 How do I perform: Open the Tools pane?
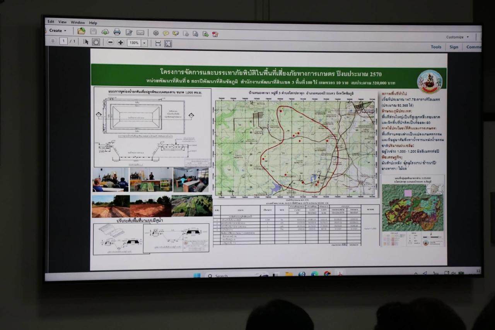pyautogui.click(x=436, y=47)
